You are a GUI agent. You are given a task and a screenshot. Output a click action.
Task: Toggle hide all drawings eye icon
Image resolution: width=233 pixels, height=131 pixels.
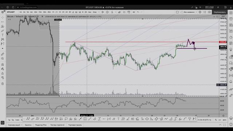click(x=3, y=78)
